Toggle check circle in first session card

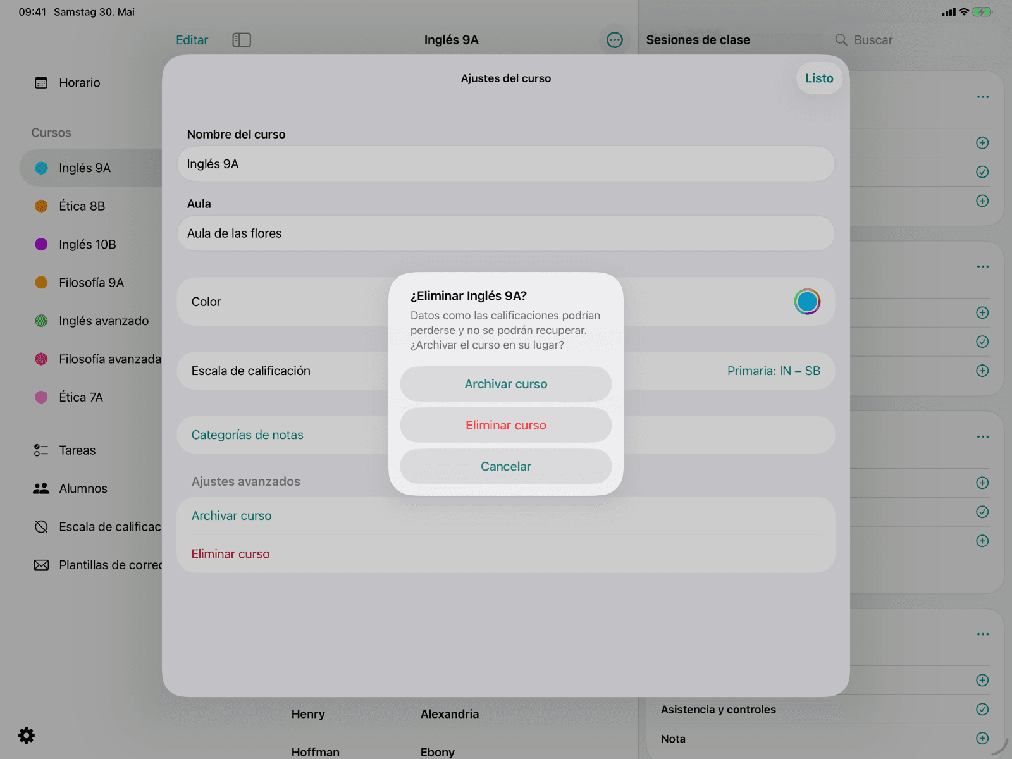982,172
